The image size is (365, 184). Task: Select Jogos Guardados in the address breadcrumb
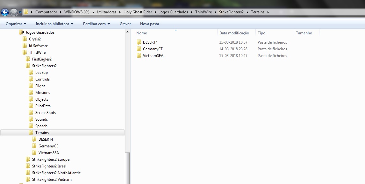tap(173, 12)
